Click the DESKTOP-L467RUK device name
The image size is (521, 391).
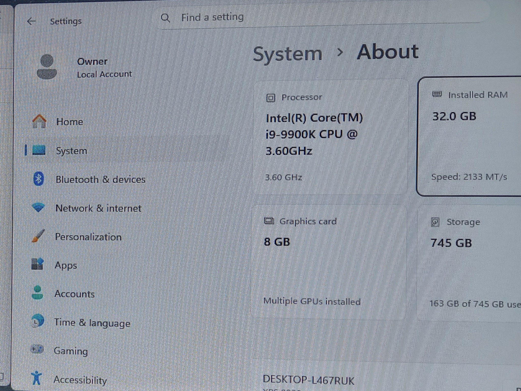[x=308, y=380]
